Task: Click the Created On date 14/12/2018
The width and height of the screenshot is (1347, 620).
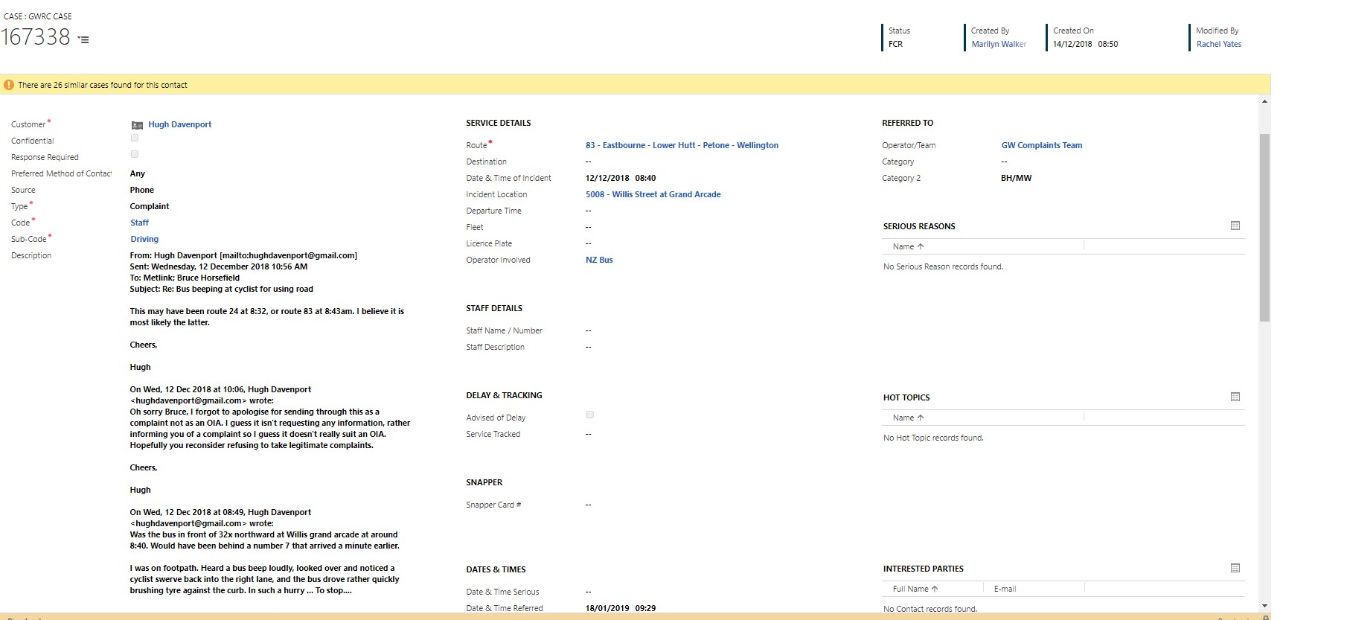Action: (x=1072, y=44)
